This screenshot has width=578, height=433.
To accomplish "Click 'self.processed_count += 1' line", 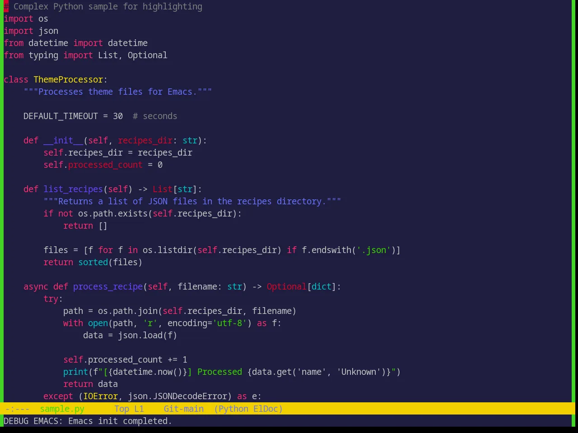I will (125, 359).
